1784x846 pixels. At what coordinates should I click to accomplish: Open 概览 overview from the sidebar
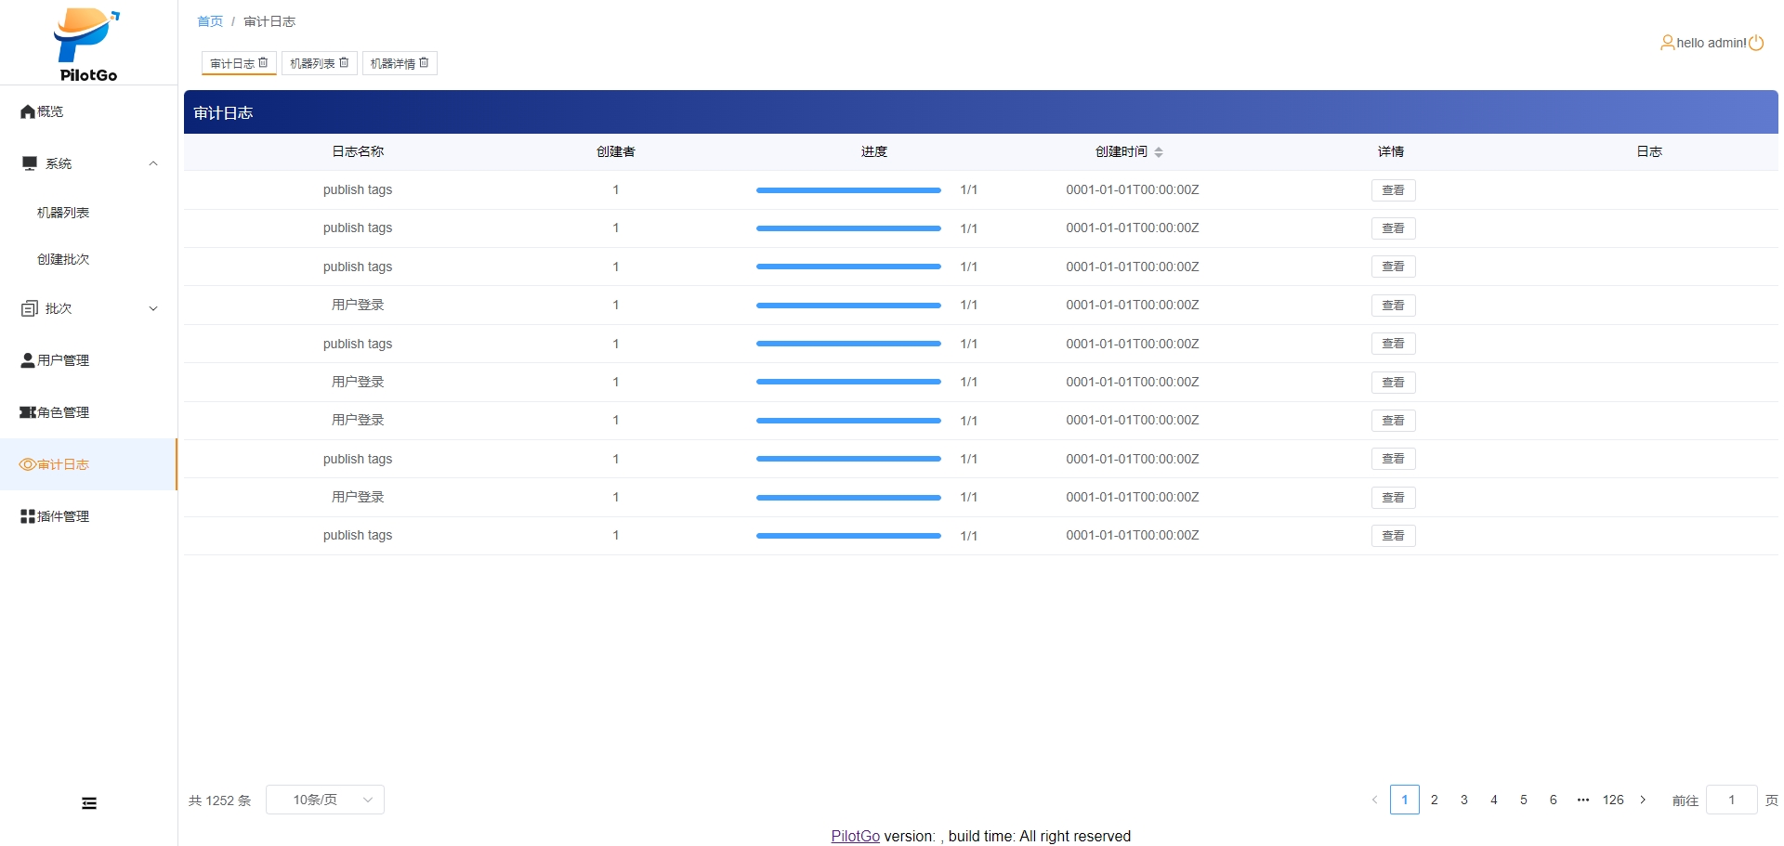point(50,111)
